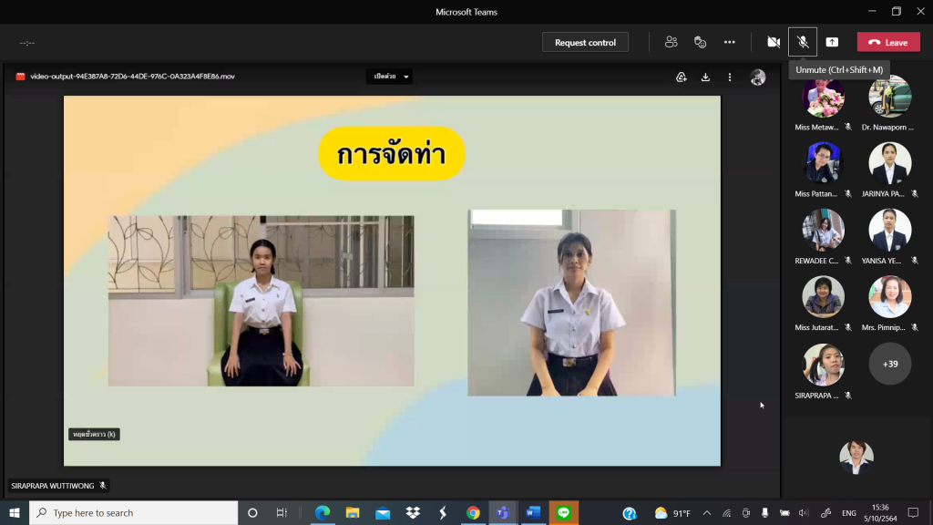Select JARINYA PA... participant avatar
The image size is (933, 525).
pos(889,162)
